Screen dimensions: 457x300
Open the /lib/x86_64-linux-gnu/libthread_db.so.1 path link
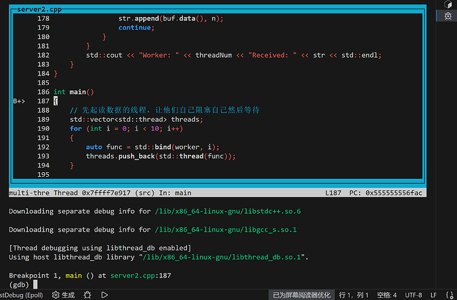[x=222, y=257]
